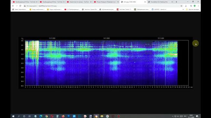This screenshot has height=118, width=211.
Task: Switch keyboard language via РУС indicator
Action: [185, 116]
